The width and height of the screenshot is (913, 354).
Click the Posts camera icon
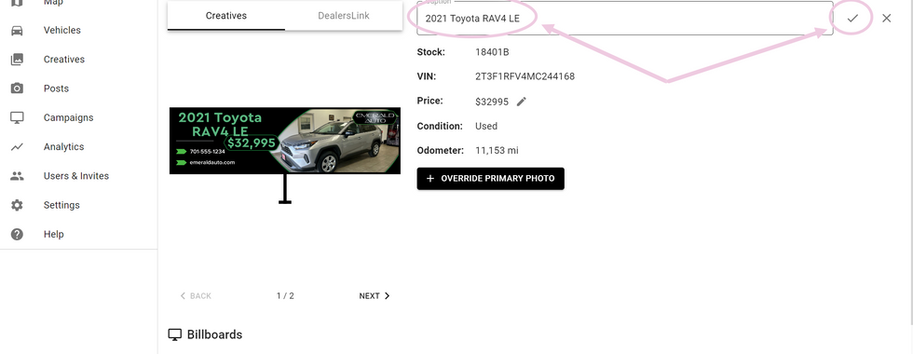point(17,88)
